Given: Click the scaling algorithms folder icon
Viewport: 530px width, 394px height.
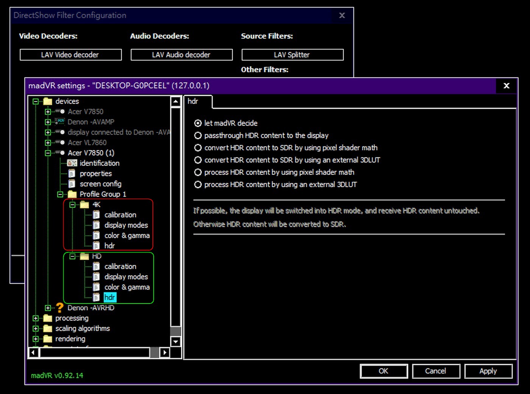Looking at the screenshot, I should tap(48, 329).
